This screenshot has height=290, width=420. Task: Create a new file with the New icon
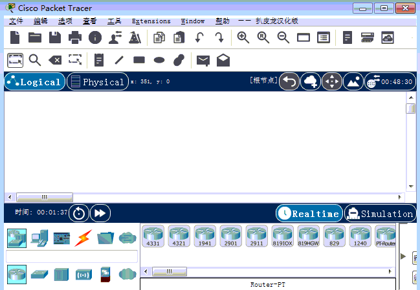click(x=15, y=37)
